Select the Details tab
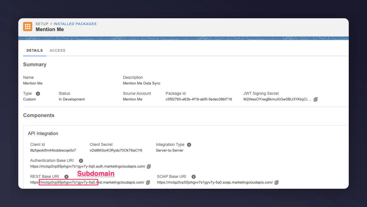 (35, 51)
